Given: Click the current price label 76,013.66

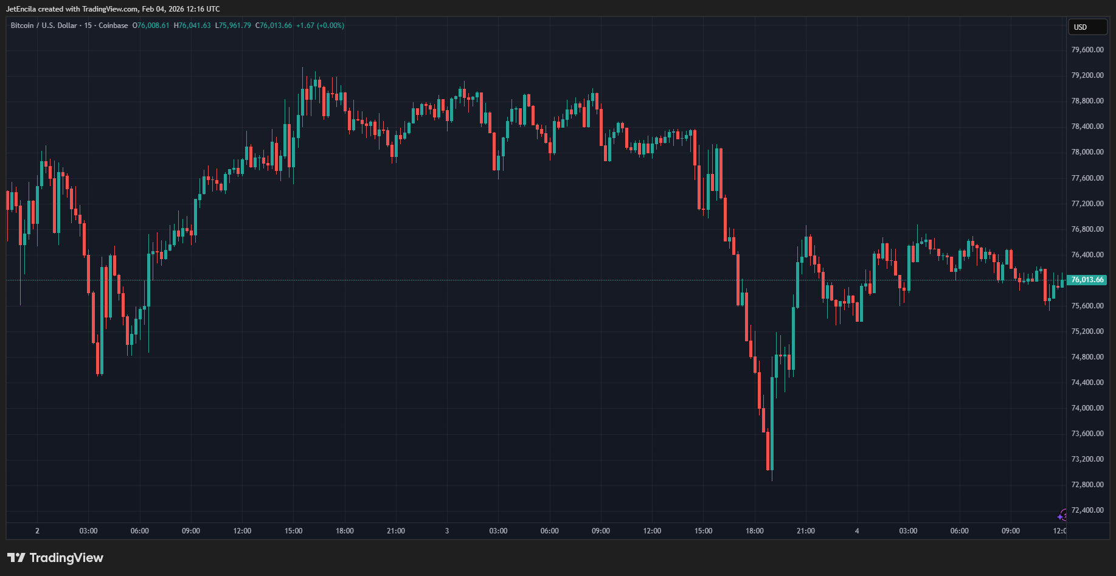Looking at the screenshot, I should click(x=1087, y=280).
